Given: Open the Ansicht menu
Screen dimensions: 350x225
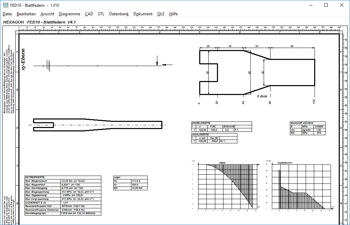Looking at the screenshot, I should [47, 14].
